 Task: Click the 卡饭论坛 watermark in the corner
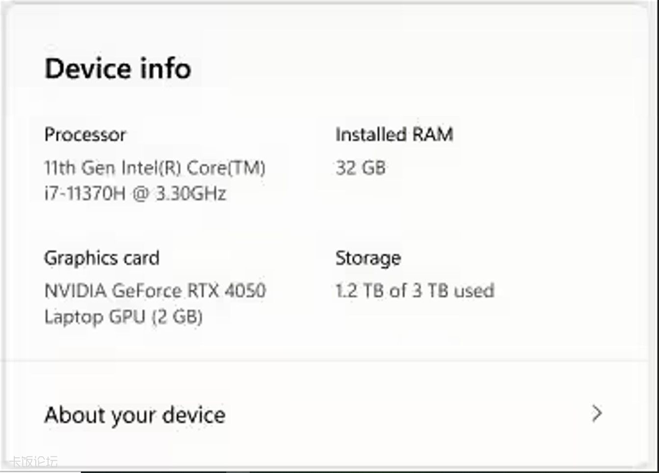33,462
